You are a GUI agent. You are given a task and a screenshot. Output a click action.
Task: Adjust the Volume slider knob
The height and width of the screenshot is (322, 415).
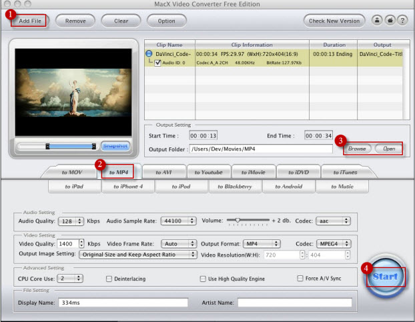tap(238, 220)
